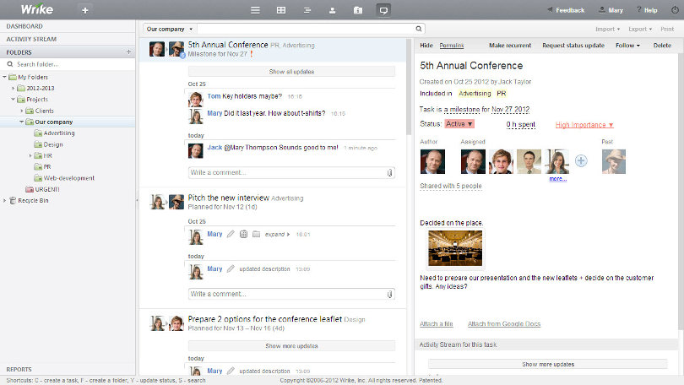Image resolution: width=684 pixels, height=385 pixels.
Task: Open the Our company filter dropdown
Action: pyautogui.click(x=170, y=29)
